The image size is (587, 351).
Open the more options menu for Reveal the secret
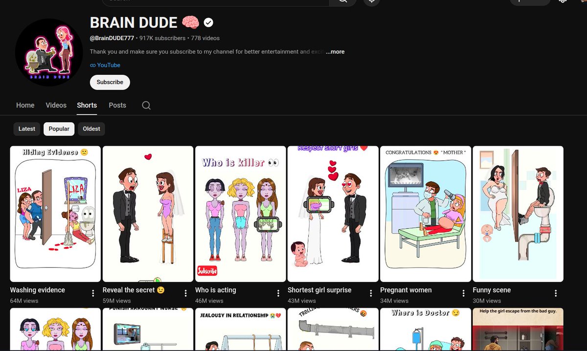click(186, 293)
